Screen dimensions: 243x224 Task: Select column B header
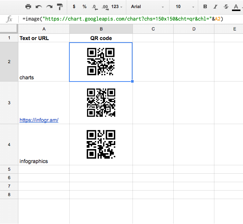101,29
